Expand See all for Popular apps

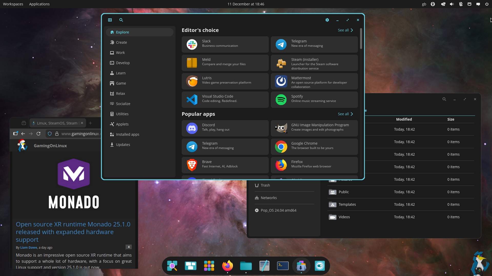point(345,114)
